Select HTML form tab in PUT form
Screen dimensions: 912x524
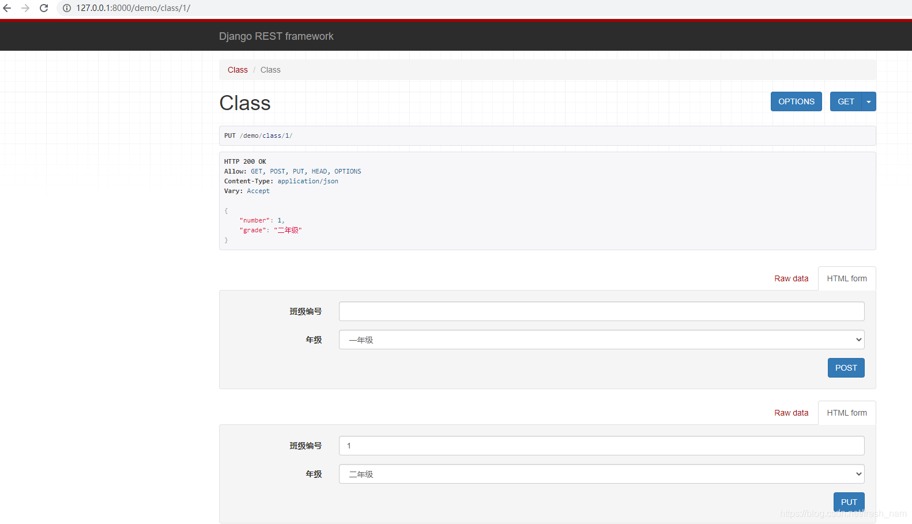coord(847,413)
